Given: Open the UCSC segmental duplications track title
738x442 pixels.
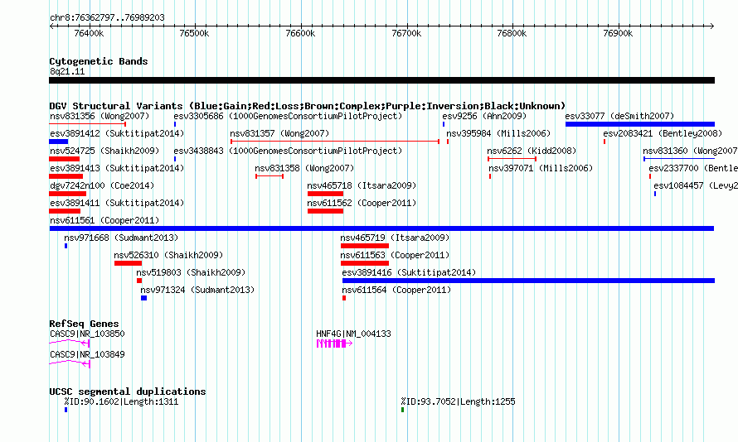Looking at the screenshot, I should (128, 392).
